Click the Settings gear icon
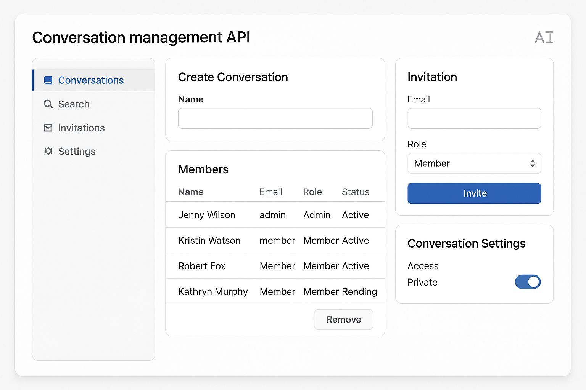This screenshot has height=390, width=586. point(48,151)
